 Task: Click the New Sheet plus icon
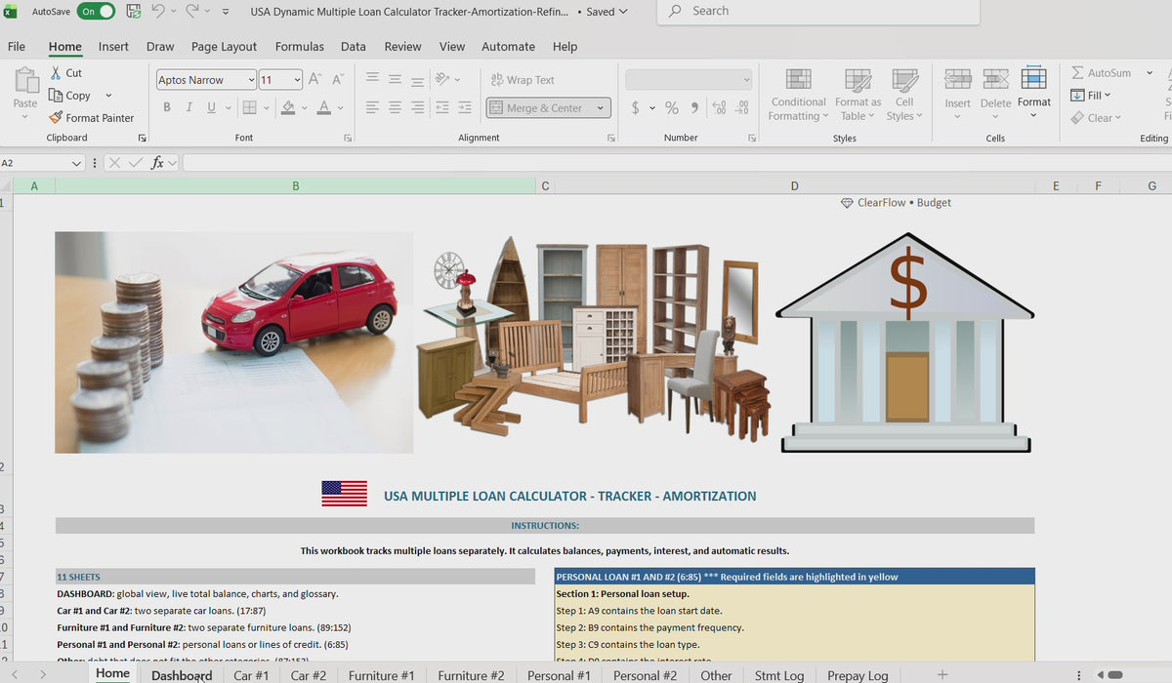[942, 674]
